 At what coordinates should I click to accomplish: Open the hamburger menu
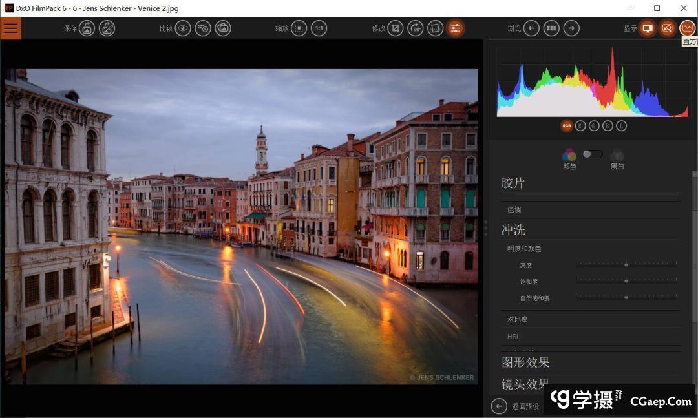[x=10, y=28]
